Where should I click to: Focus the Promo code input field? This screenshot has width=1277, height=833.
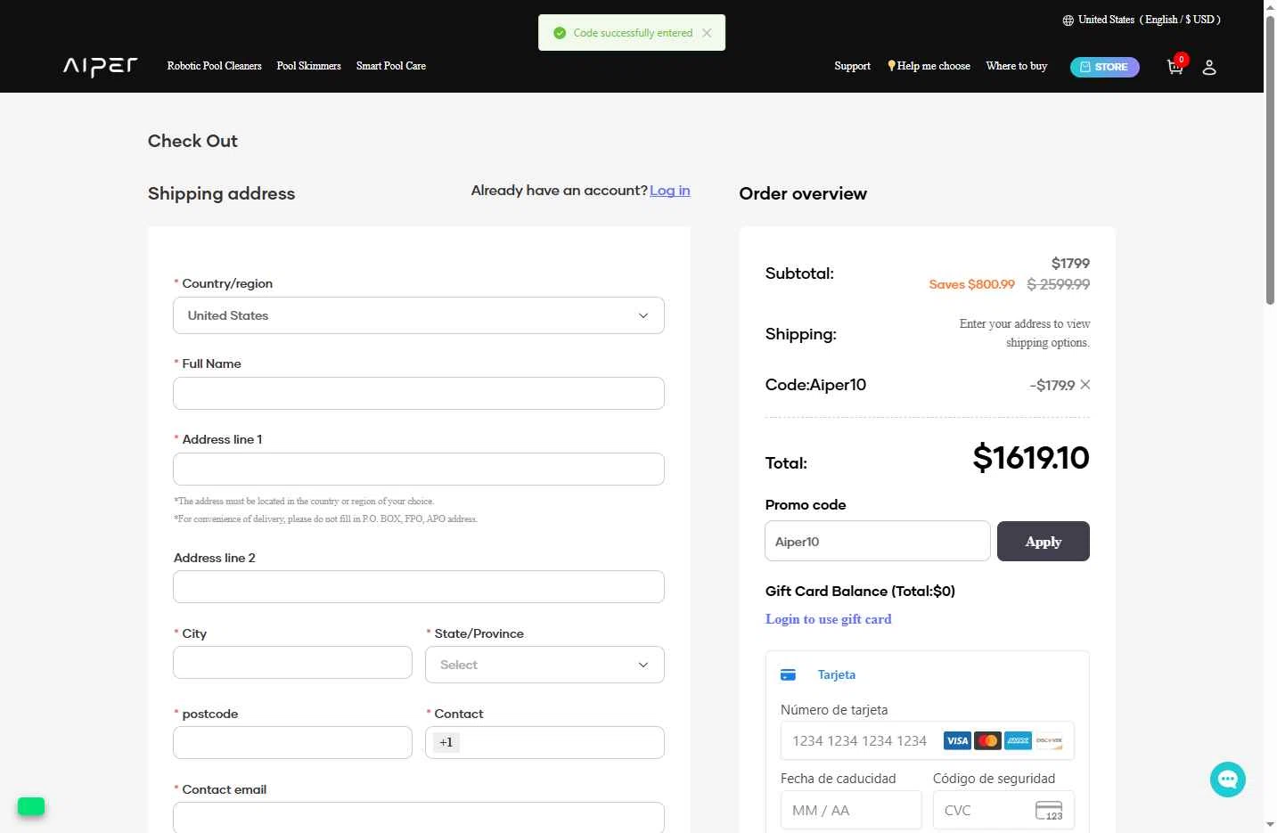[878, 541]
